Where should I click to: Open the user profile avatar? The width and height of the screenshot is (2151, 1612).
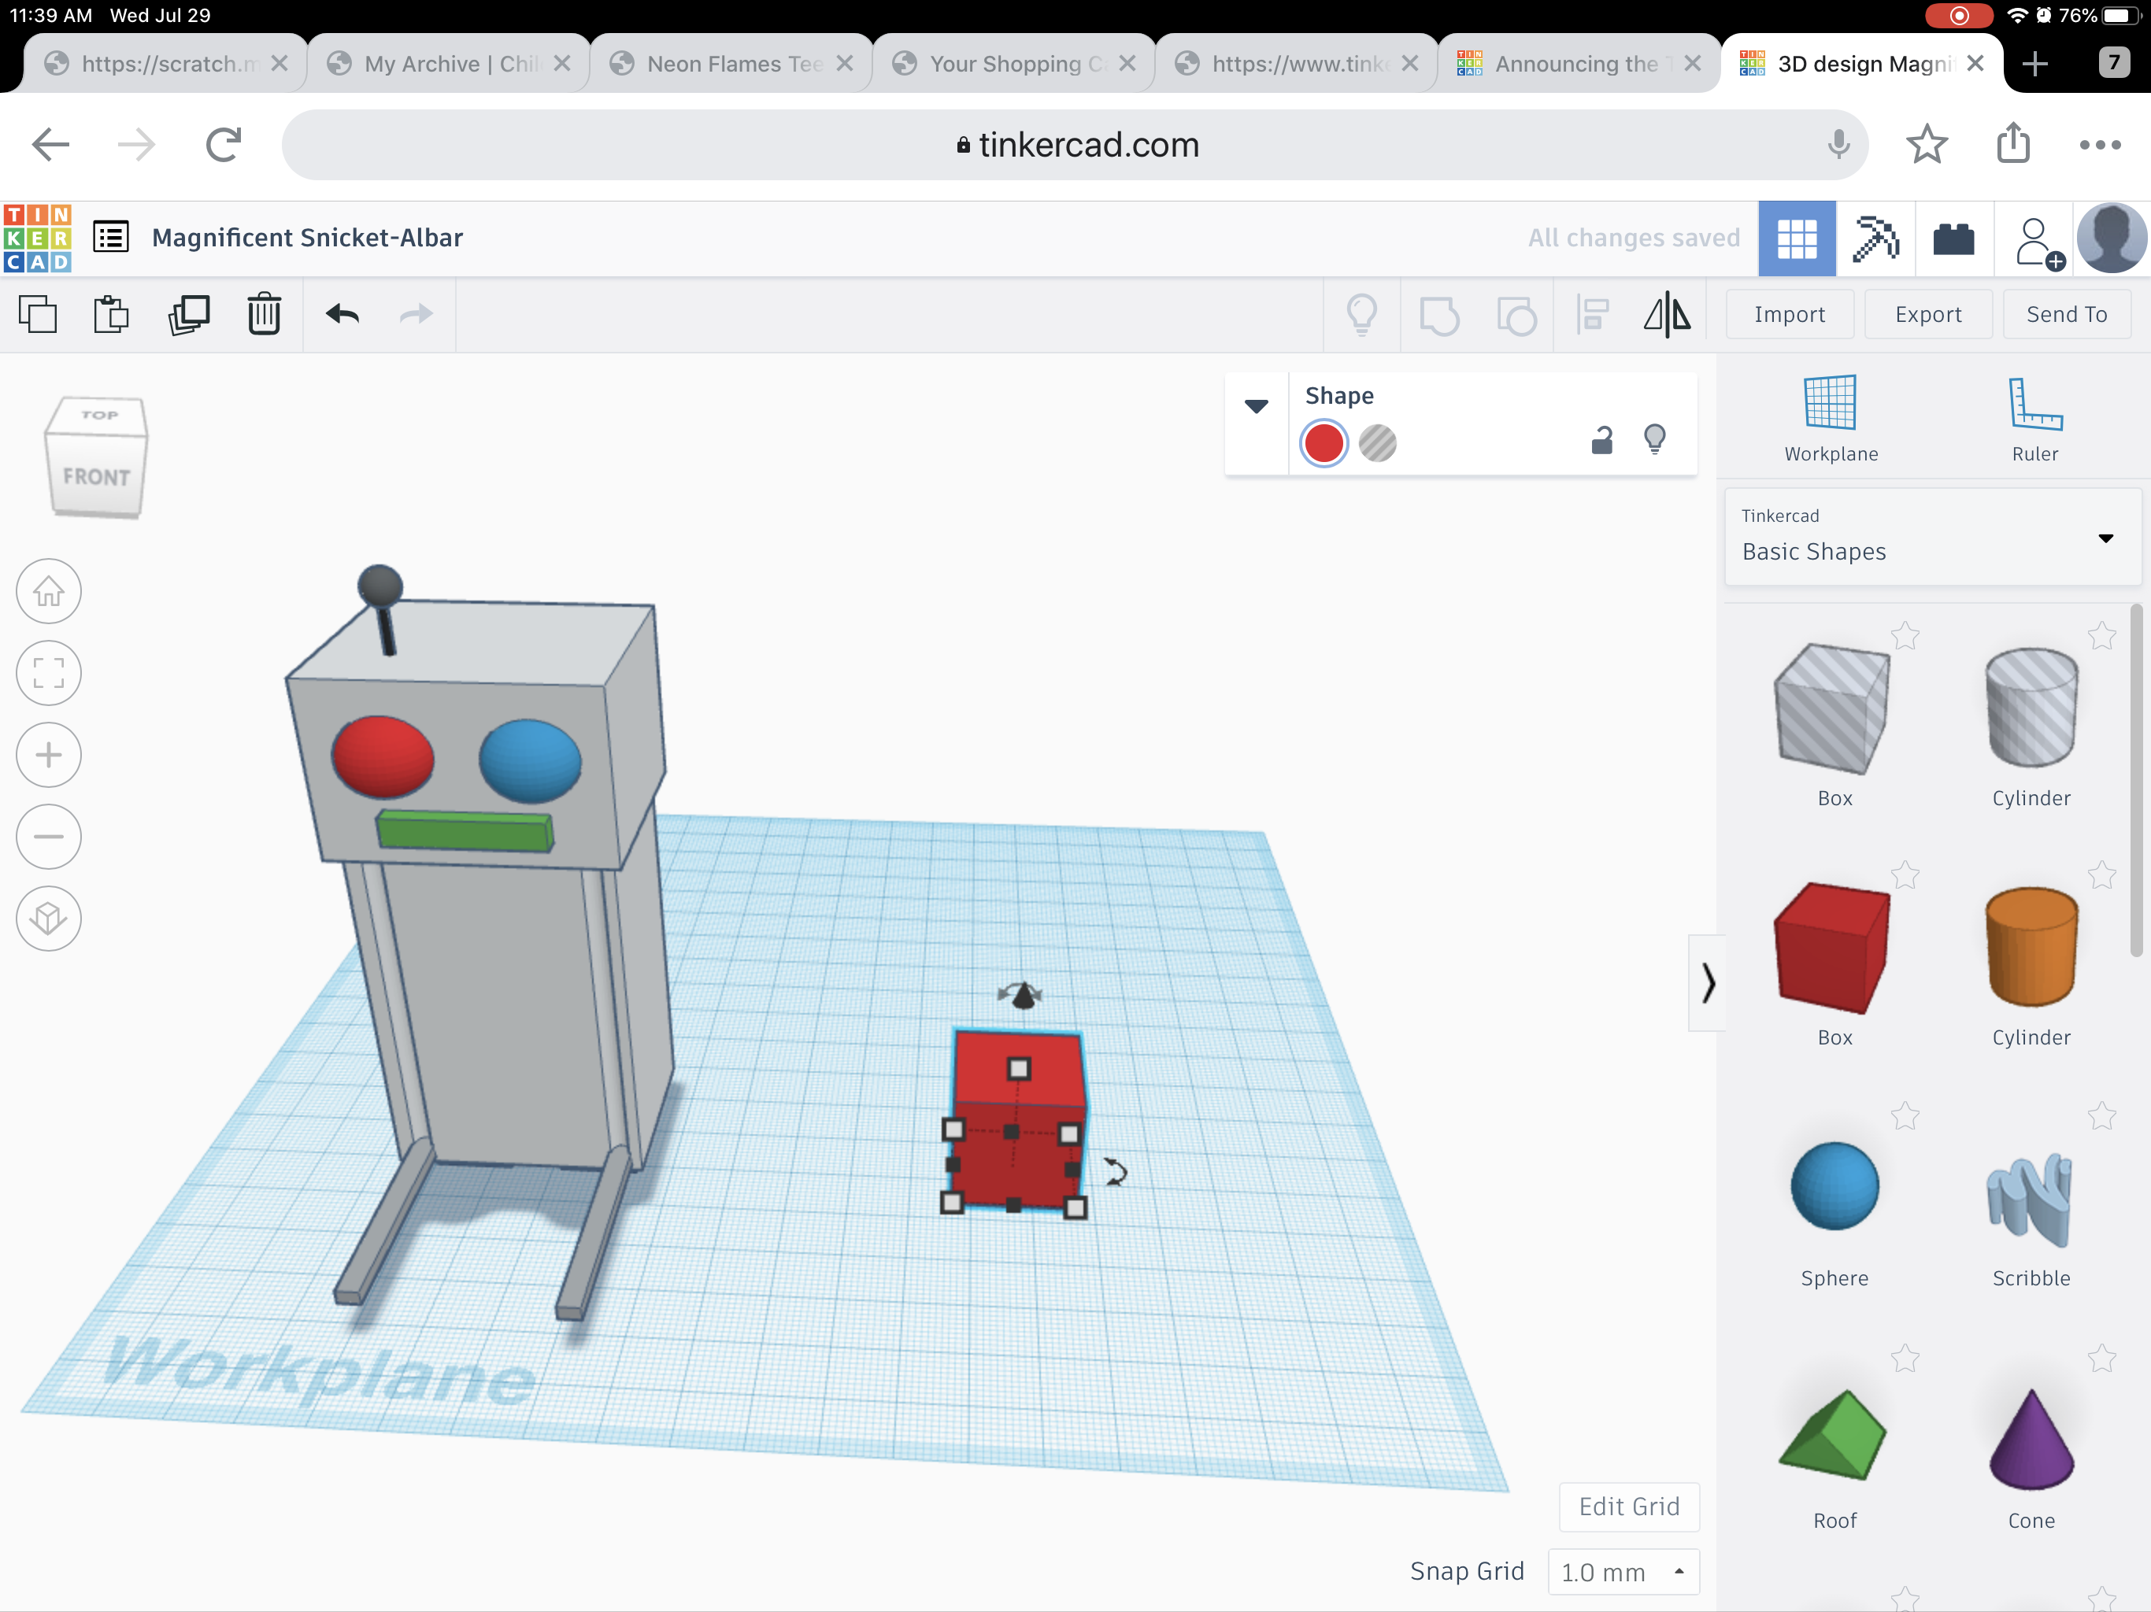[2111, 238]
